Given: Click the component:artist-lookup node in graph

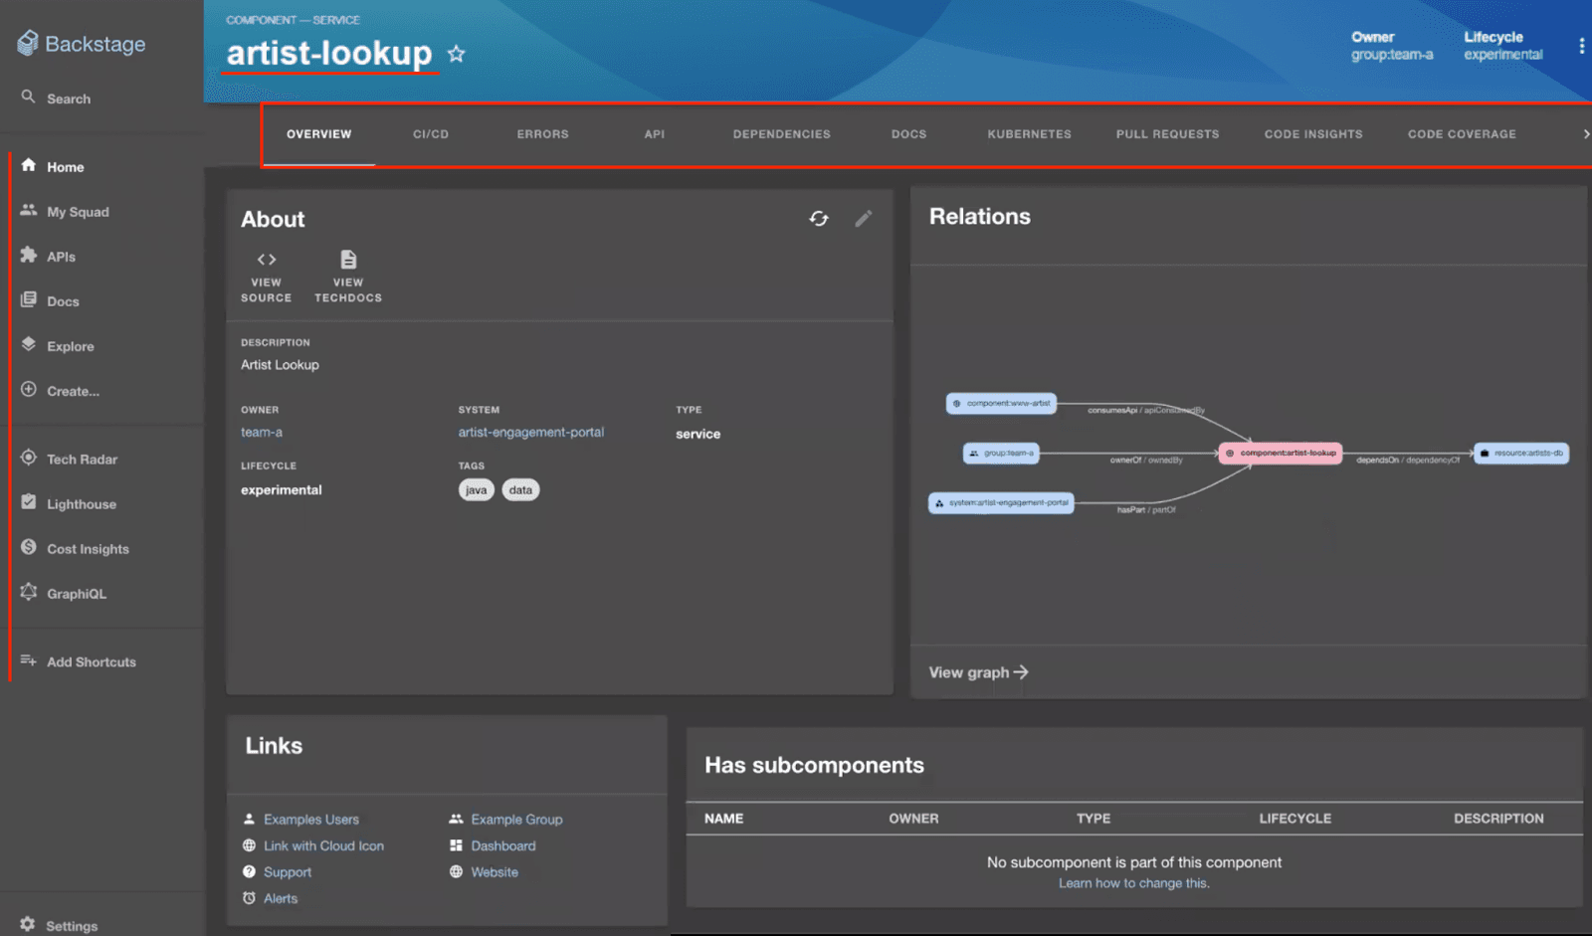Looking at the screenshot, I should pos(1281,454).
